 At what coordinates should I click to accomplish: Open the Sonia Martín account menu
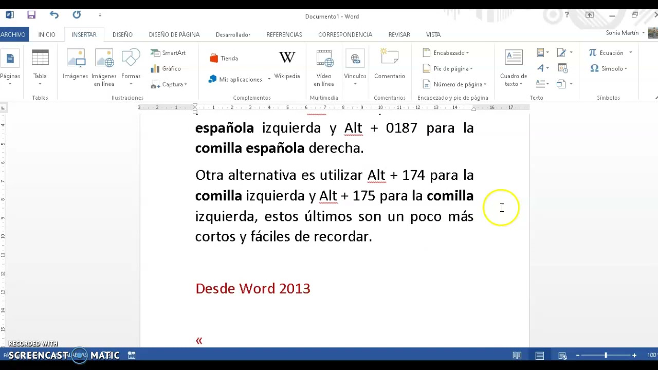[x=625, y=33]
